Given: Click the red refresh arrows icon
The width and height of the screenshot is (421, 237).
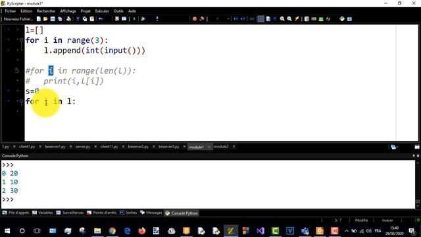Looking at the screenshot, I should click(328, 19).
